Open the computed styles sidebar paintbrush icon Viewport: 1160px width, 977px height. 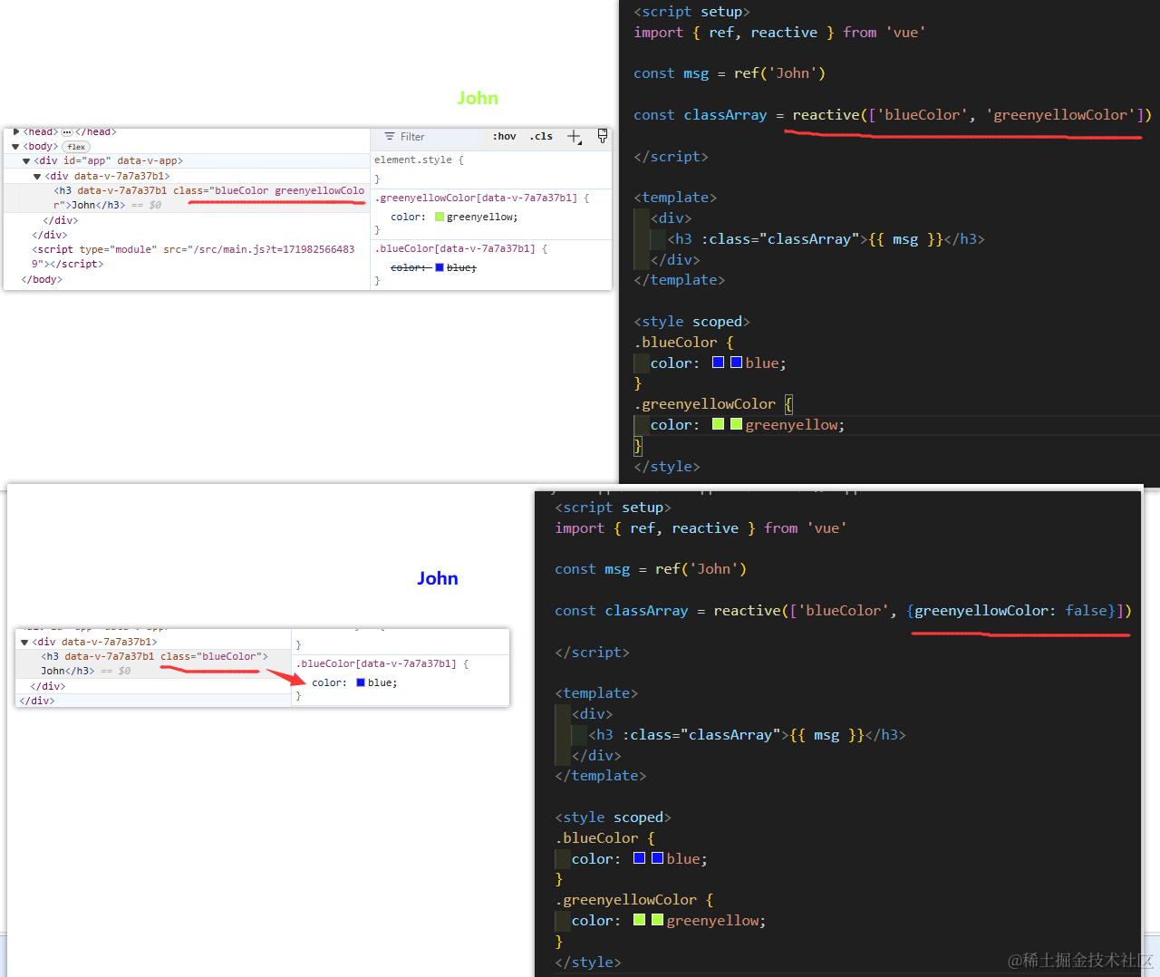click(x=603, y=136)
